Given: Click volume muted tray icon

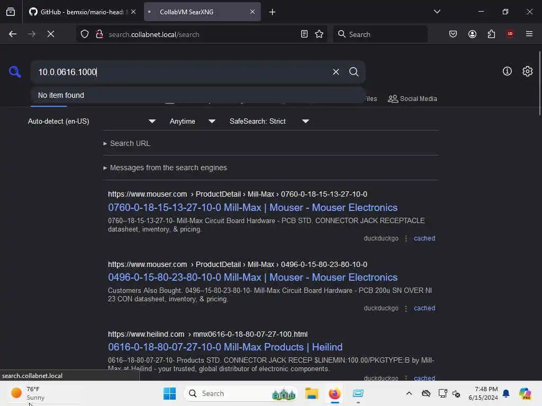Looking at the screenshot, I should coord(456,393).
